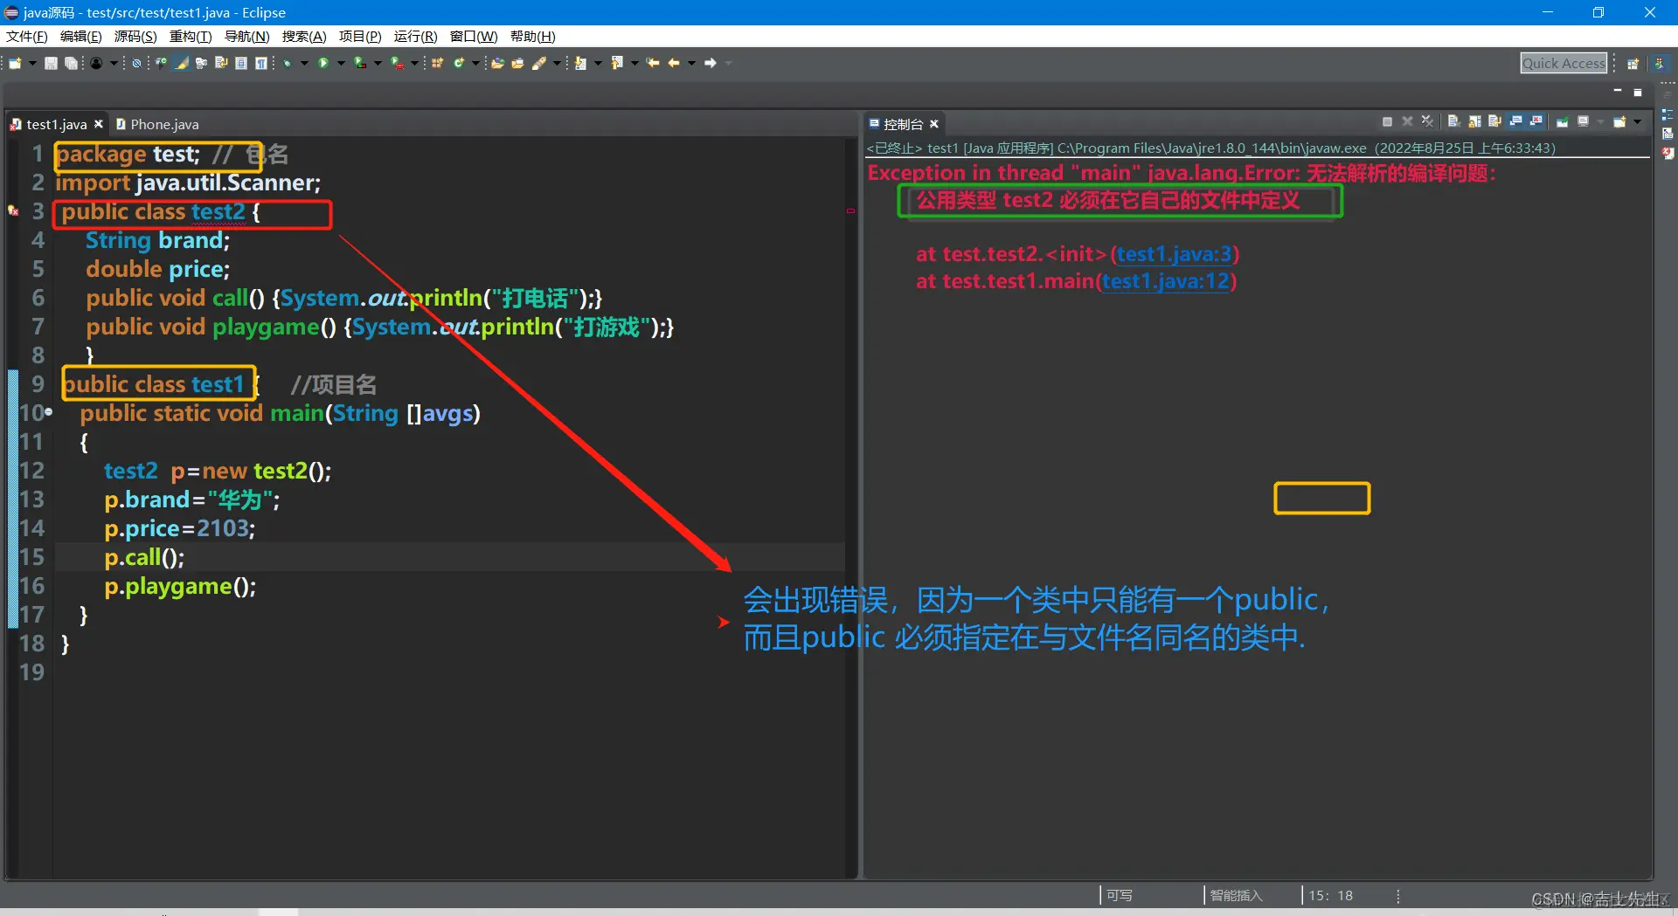
Task: Select the 控制台 console tab
Action: coord(903,124)
